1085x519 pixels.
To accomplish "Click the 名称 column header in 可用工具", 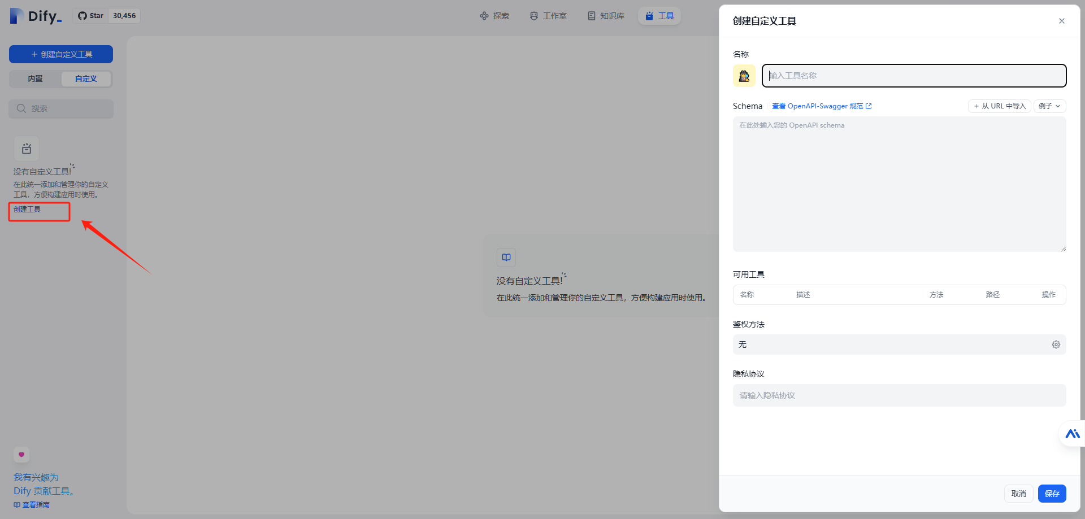I will click(747, 295).
